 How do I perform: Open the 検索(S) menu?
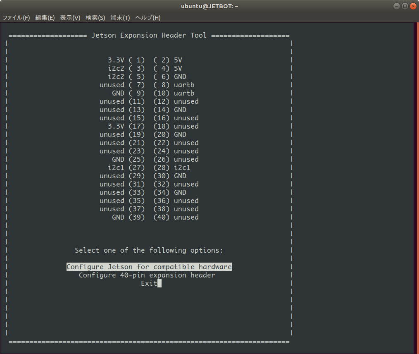tap(95, 18)
